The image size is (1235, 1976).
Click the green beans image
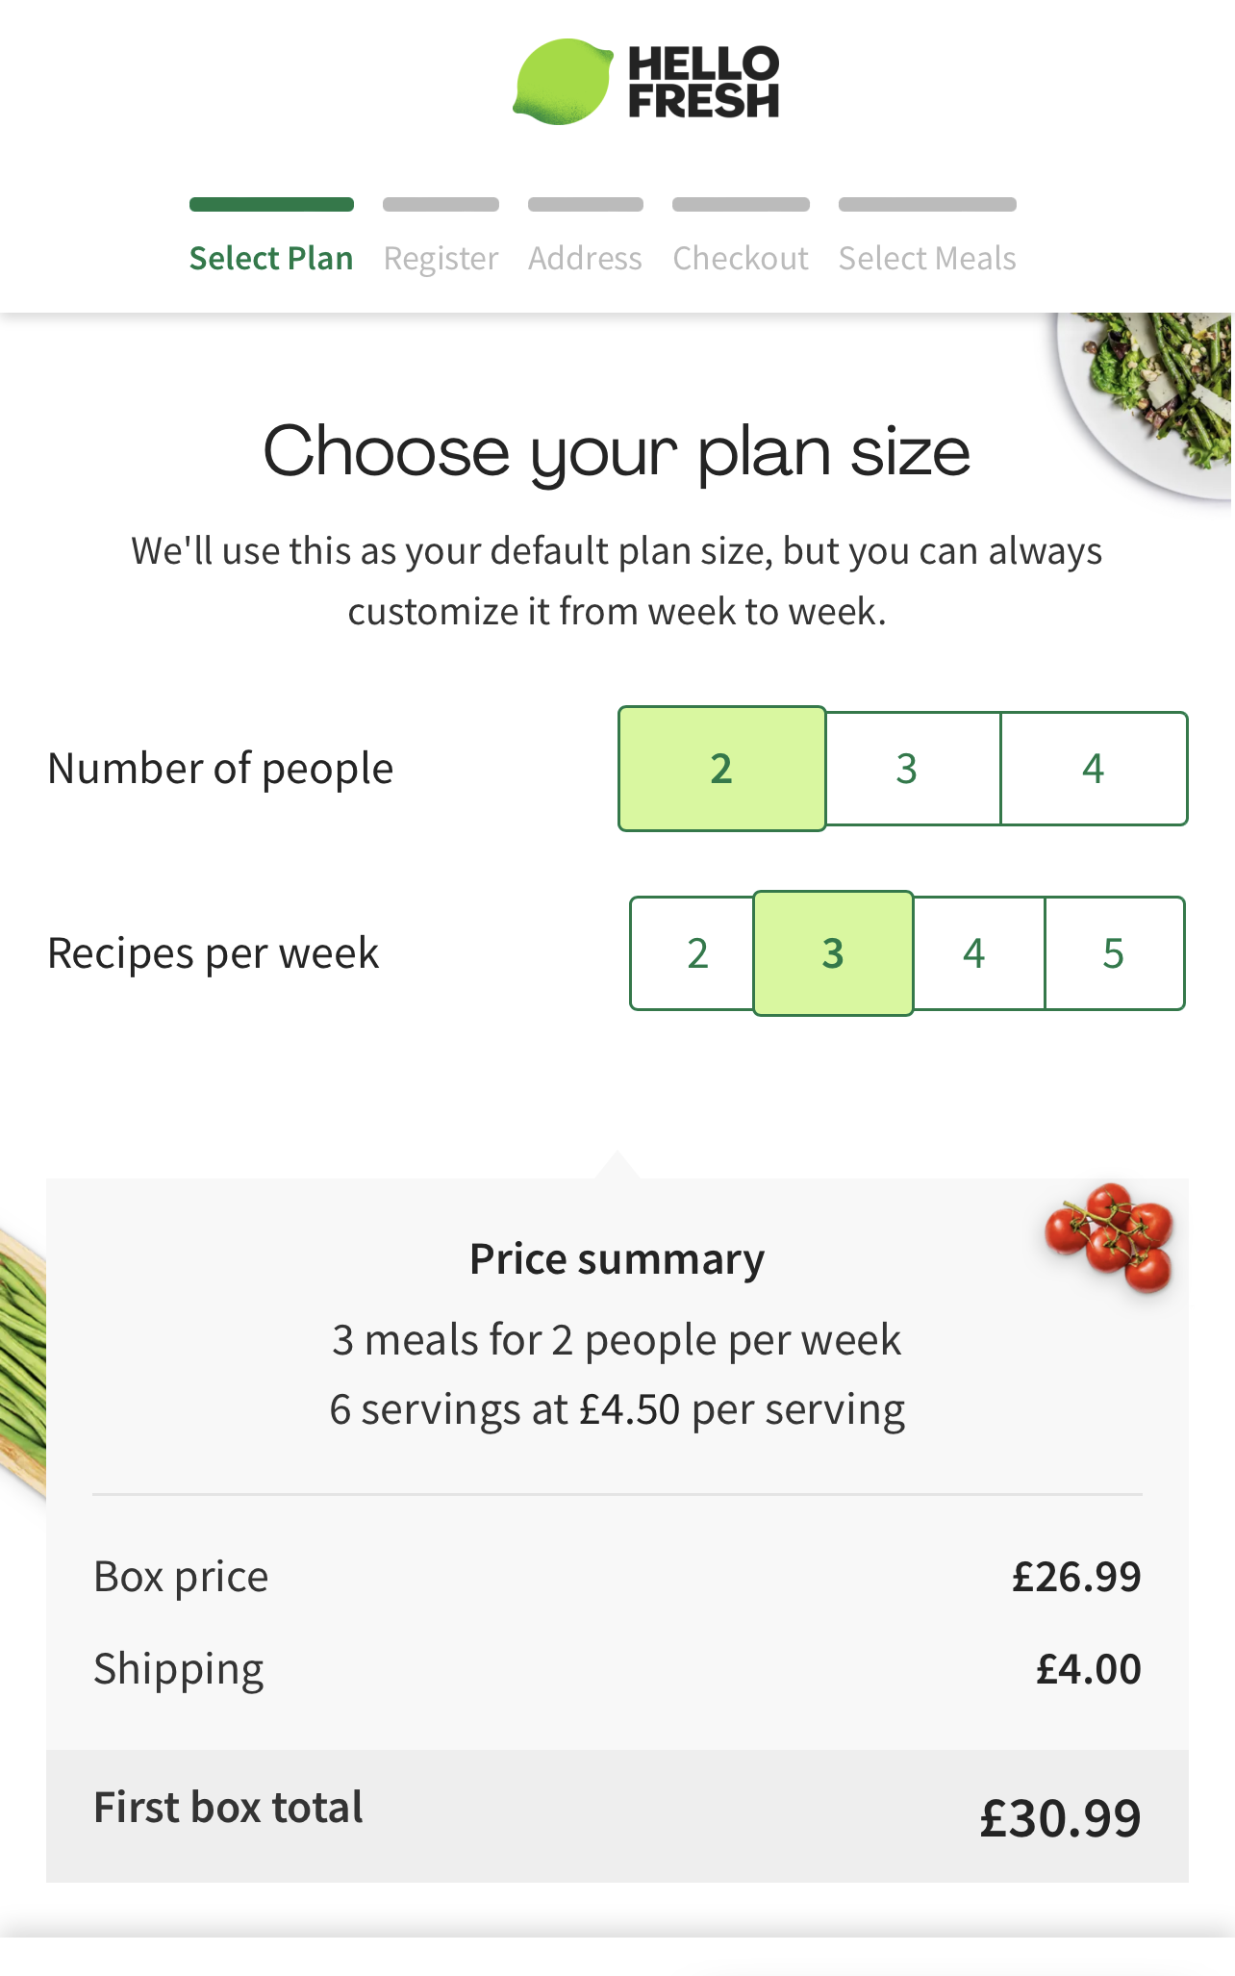pos(21,1366)
